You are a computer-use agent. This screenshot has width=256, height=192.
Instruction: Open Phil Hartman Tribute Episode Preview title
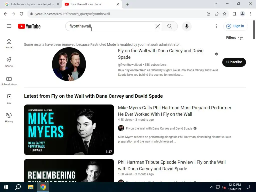click(x=172, y=165)
